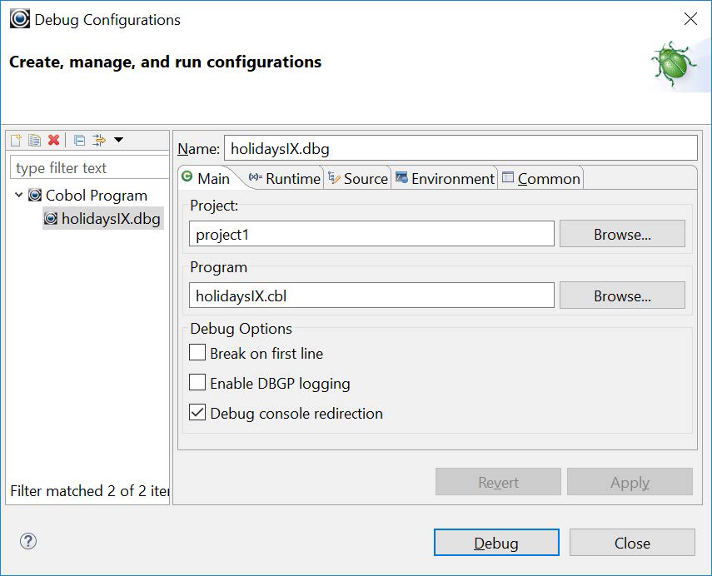Delete the selected launch configuration
The height and width of the screenshot is (576, 712).
click(52, 140)
